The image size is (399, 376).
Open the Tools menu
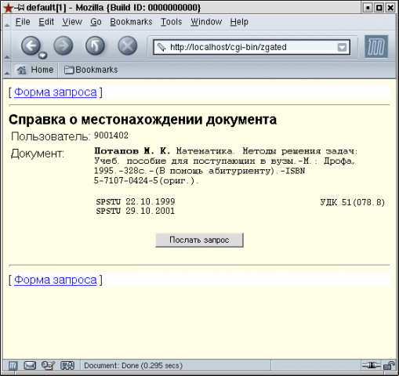pos(171,22)
